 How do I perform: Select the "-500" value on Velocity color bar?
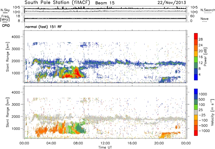203,126
